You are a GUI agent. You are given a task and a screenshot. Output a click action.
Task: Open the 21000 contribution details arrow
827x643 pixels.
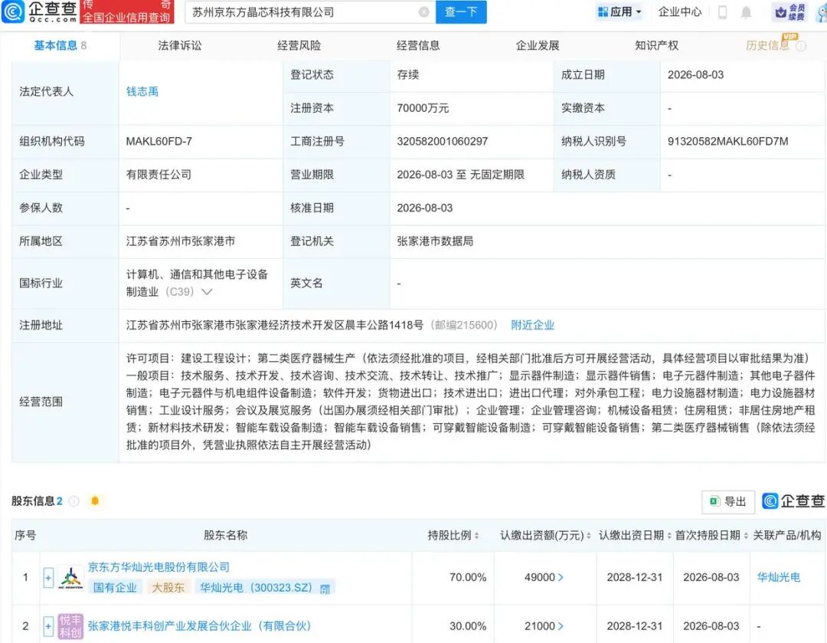[x=561, y=626]
